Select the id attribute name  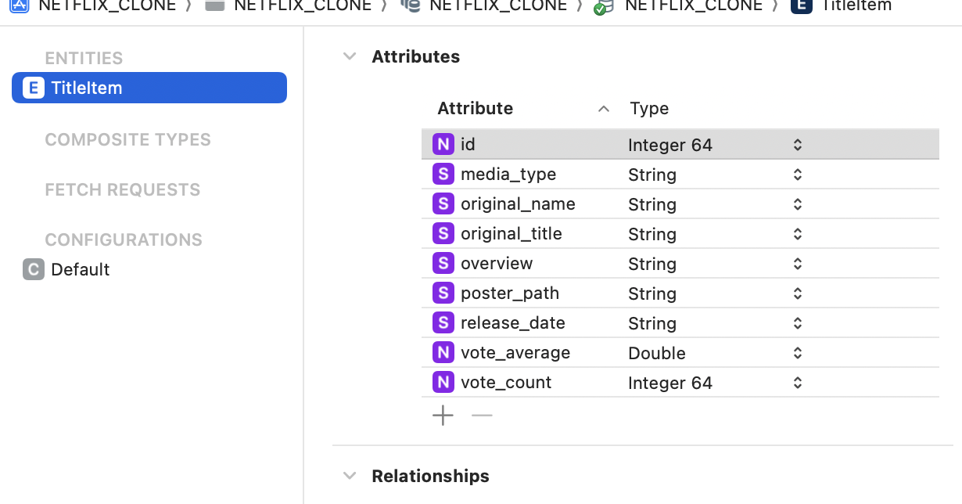[x=468, y=145]
